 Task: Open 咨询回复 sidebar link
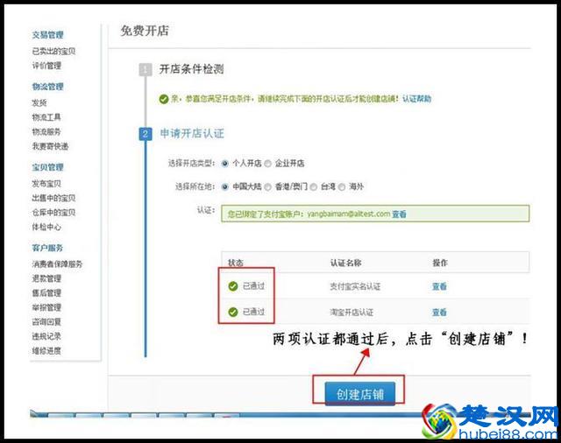pos(46,322)
